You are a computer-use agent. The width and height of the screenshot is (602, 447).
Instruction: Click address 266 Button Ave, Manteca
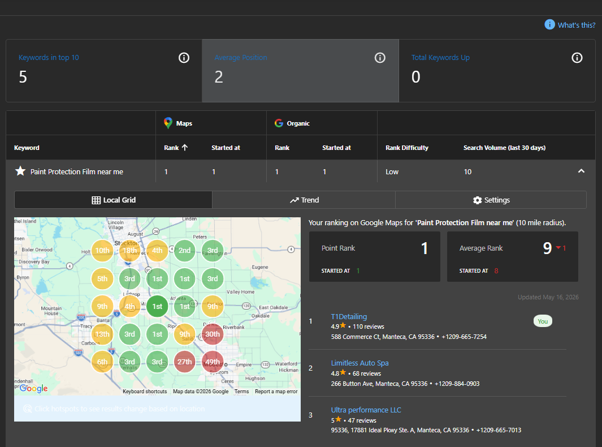click(x=379, y=384)
